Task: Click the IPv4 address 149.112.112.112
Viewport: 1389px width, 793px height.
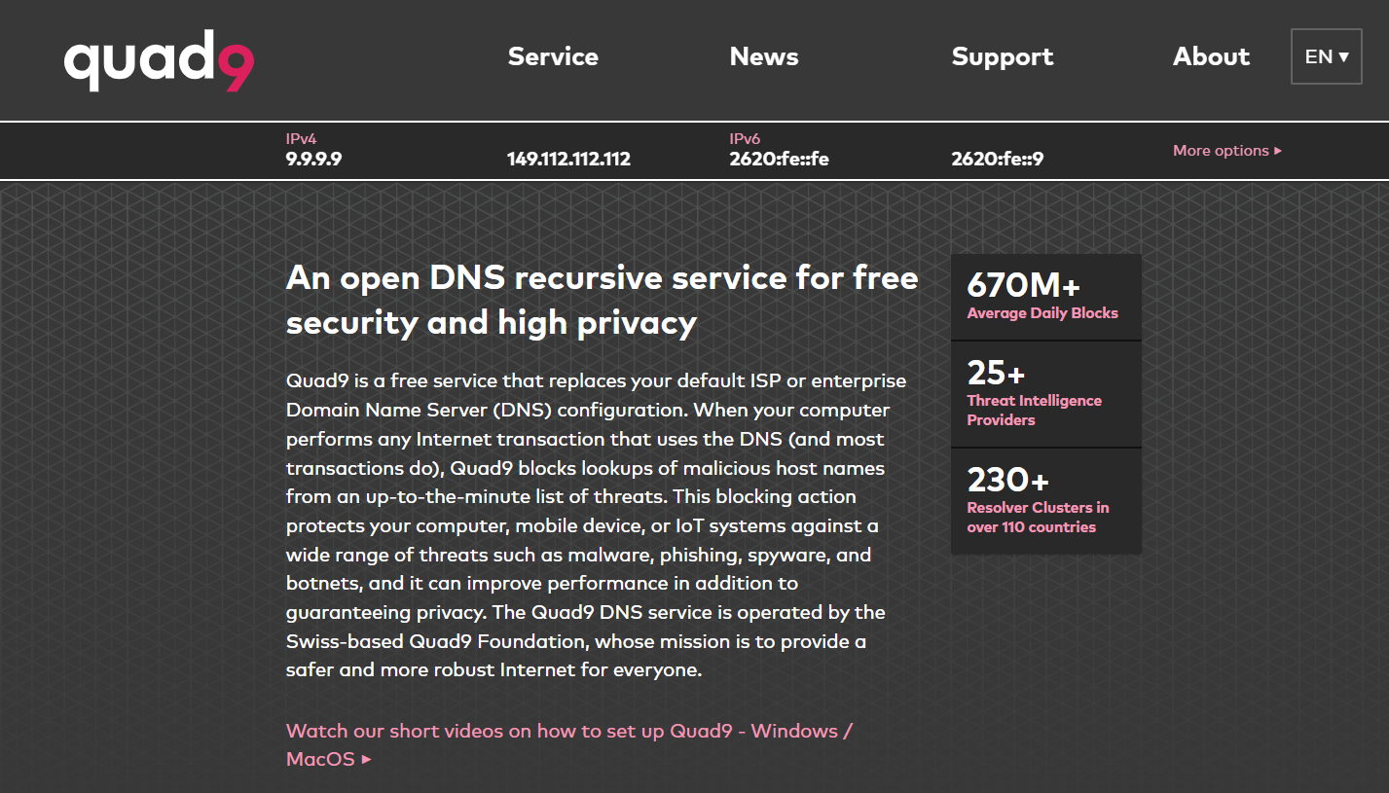Action: (568, 159)
